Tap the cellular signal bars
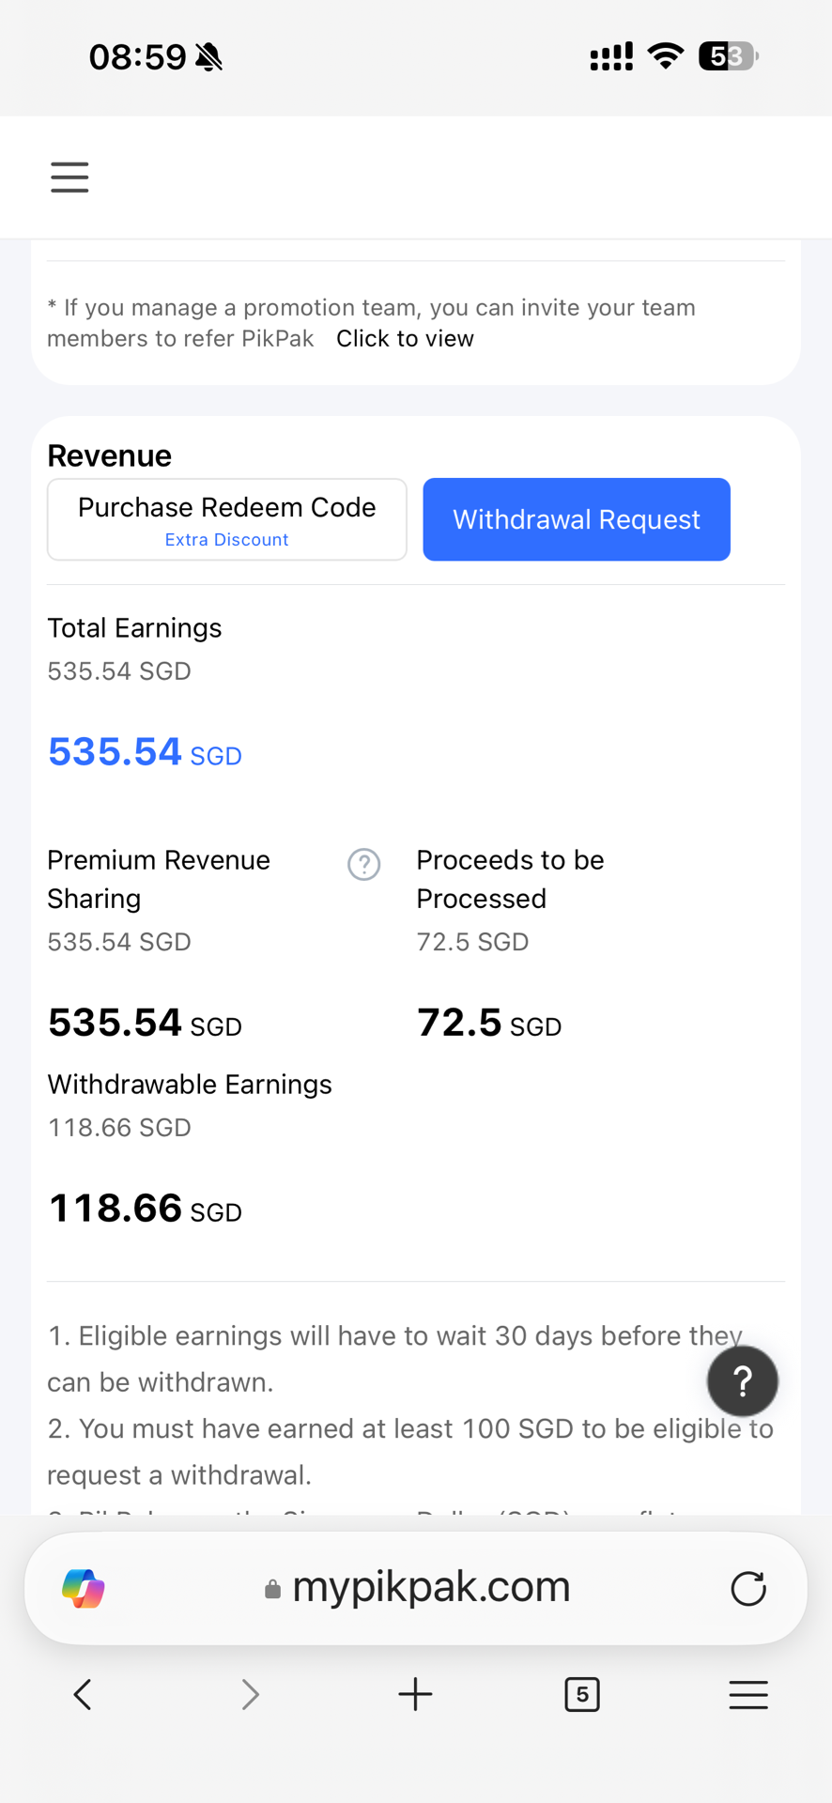The height and width of the screenshot is (1803, 832). [x=611, y=56]
